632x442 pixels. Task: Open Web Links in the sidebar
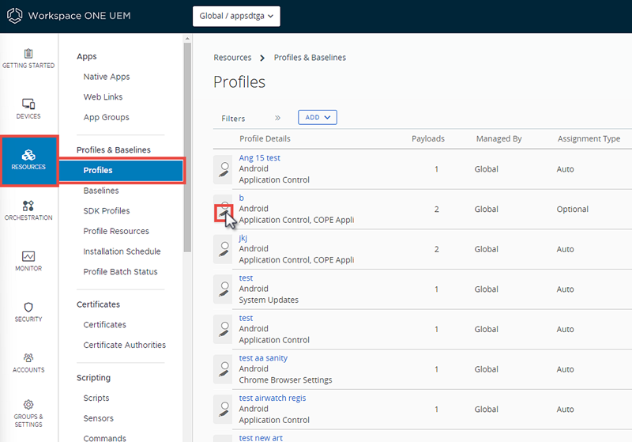[103, 96]
